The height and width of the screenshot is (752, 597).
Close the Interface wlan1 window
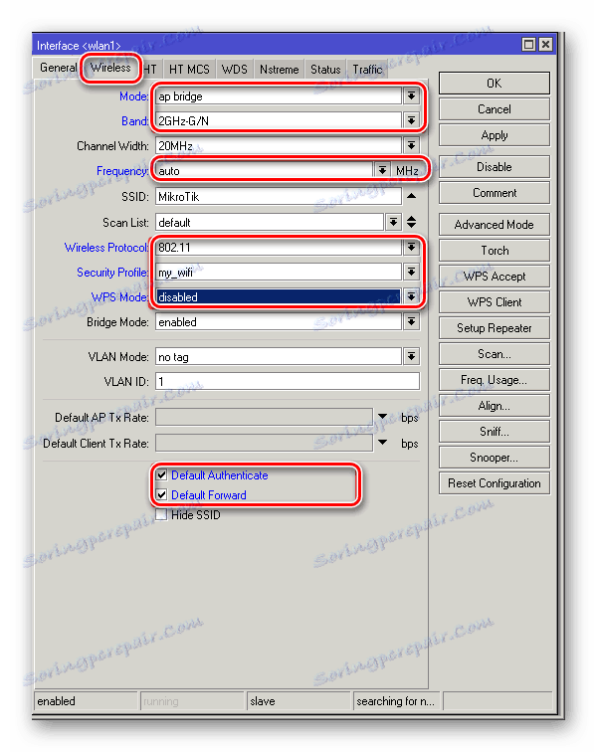pos(545,45)
